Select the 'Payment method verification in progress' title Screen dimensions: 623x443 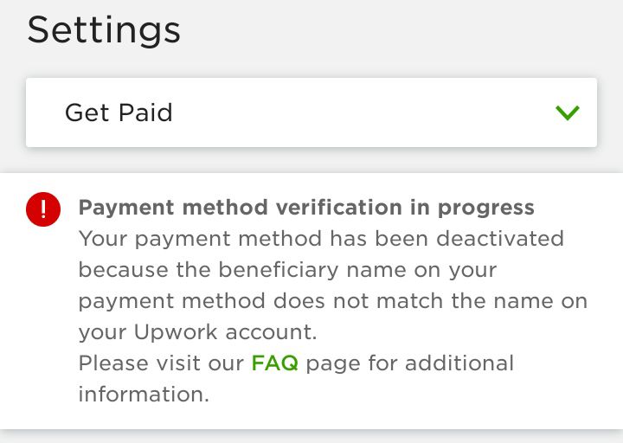coord(306,208)
